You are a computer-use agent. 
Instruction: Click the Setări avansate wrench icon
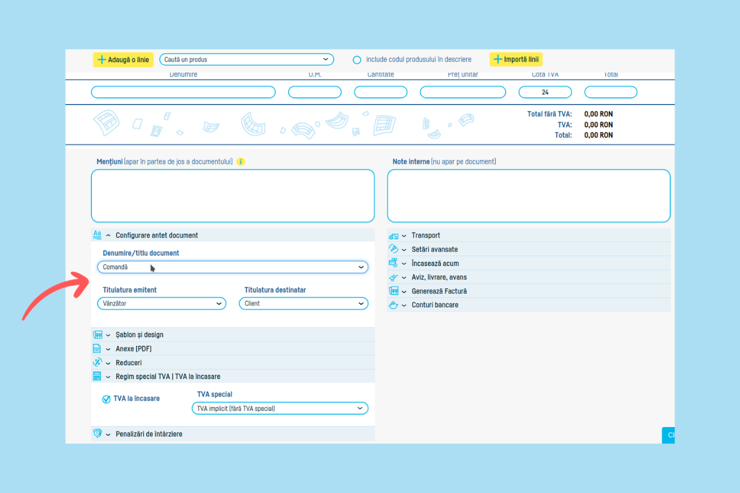tap(393, 250)
